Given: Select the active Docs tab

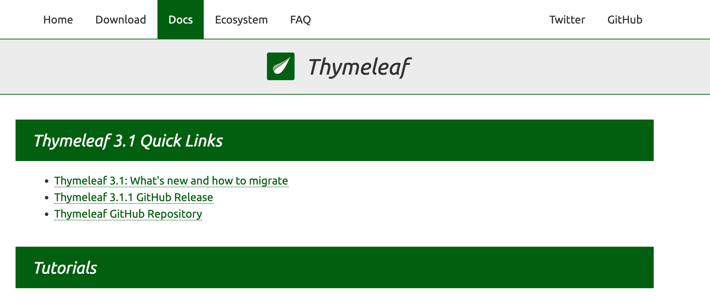Looking at the screenshot, I should (181, 20).
